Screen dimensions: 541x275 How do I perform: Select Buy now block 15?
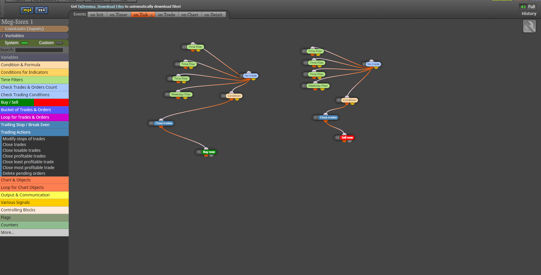[209, 152]
